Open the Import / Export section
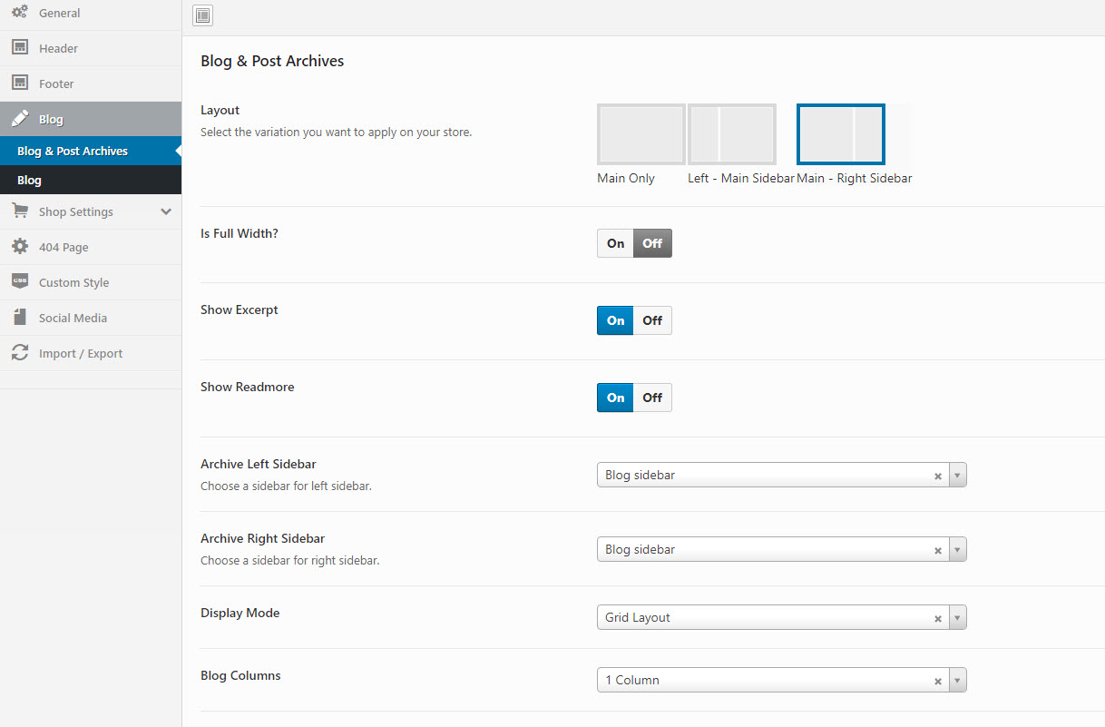Viewport: 1105px width, 727px height. (91, 353)
